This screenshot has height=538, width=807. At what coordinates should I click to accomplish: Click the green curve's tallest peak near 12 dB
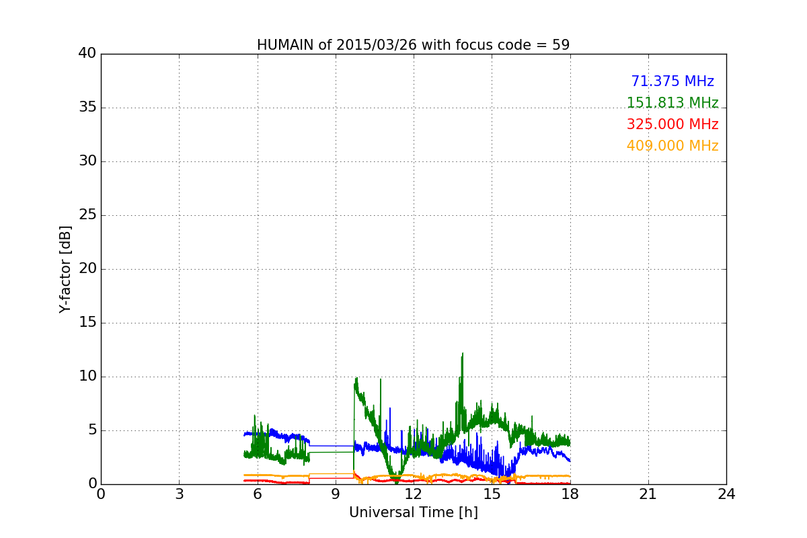coord(463,354)
